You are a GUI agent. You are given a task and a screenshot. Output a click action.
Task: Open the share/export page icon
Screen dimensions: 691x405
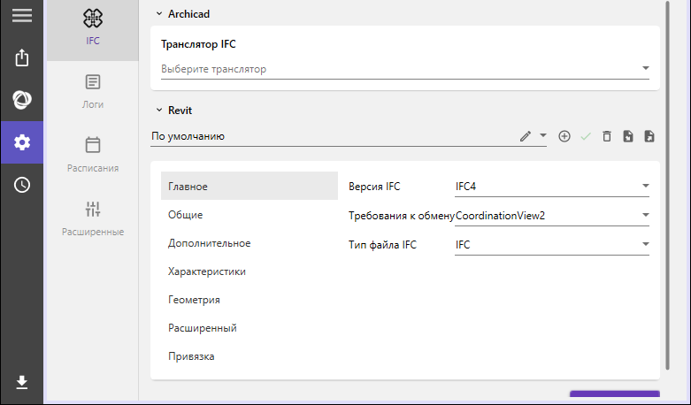[x=22, y=57]
